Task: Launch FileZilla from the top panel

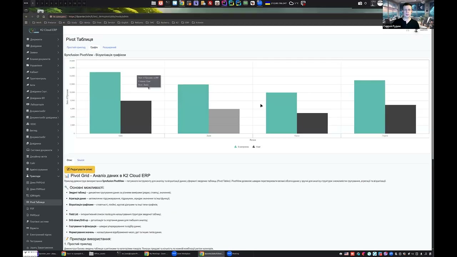Action: (x=210, y=3)
